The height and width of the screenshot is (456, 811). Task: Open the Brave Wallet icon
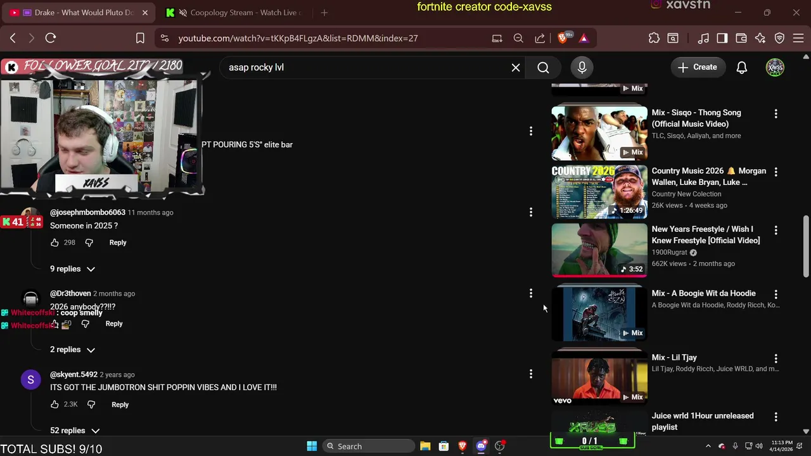click(x=741, y=38)
